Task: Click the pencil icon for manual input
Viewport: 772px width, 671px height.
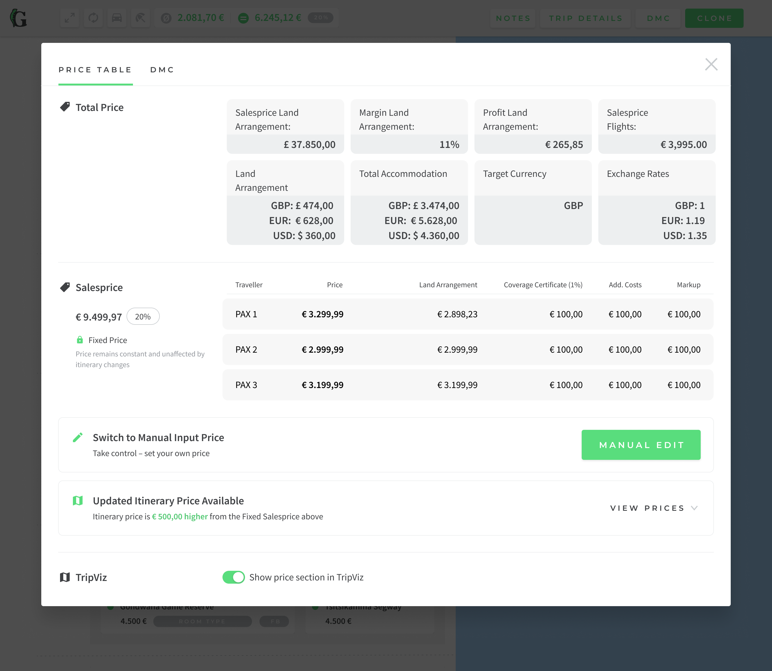Action: (x=77, y=437)
